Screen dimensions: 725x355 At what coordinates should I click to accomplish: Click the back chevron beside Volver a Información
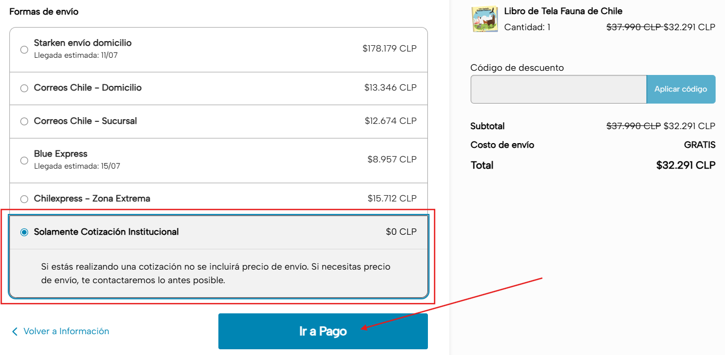coord(14,331)
